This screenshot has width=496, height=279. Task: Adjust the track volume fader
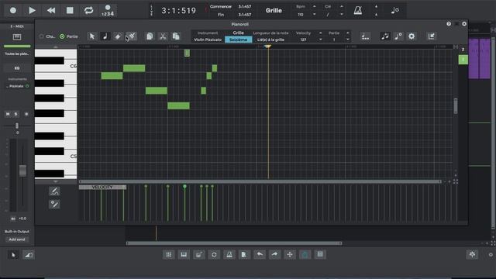[x=22, y=170]
